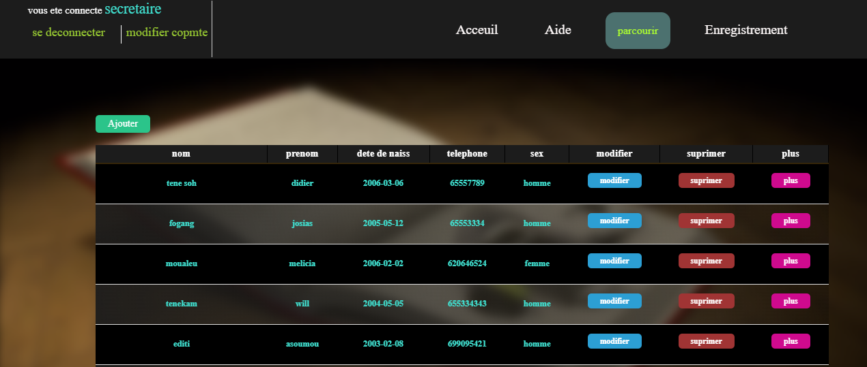Delete the tene soh record with suprimer

point(706,180)
